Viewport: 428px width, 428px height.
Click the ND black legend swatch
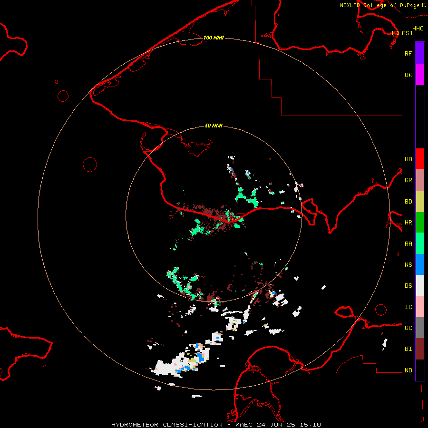point(420,370)
